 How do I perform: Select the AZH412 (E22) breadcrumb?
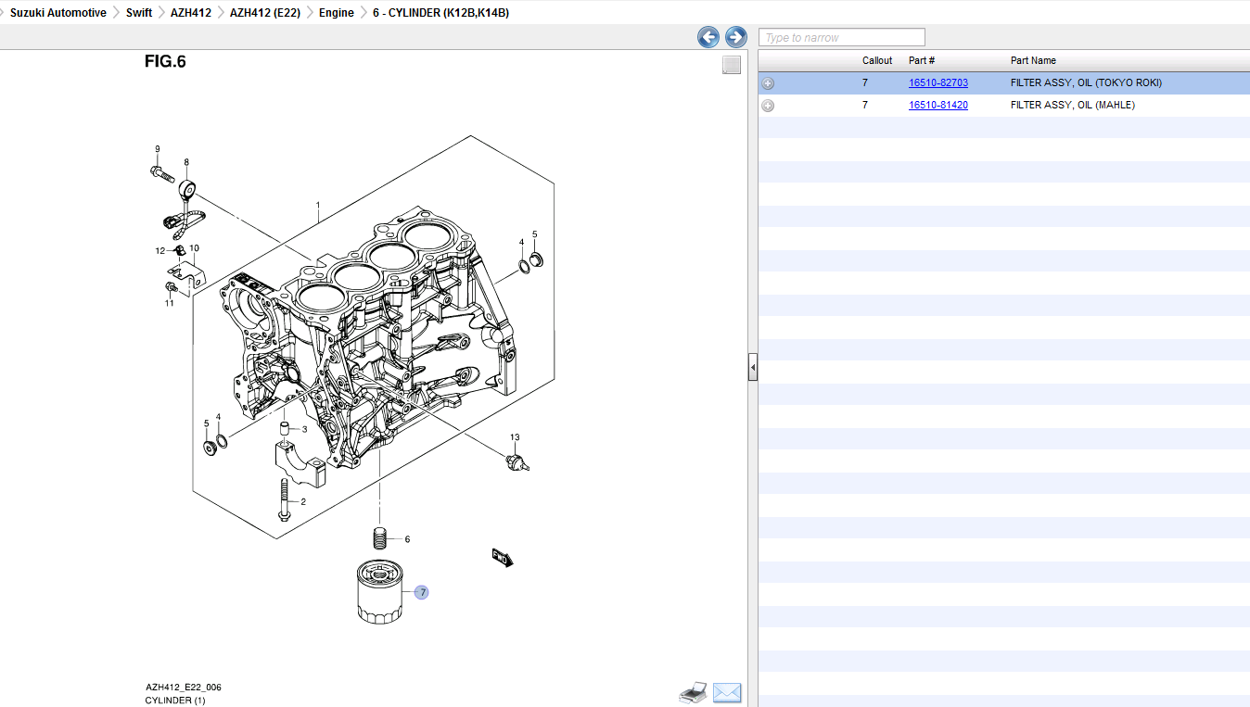point(264,13)
